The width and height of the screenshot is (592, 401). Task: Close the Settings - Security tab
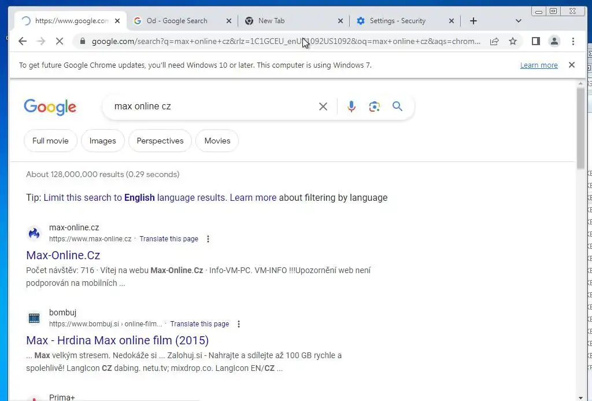tap(451, 21)
